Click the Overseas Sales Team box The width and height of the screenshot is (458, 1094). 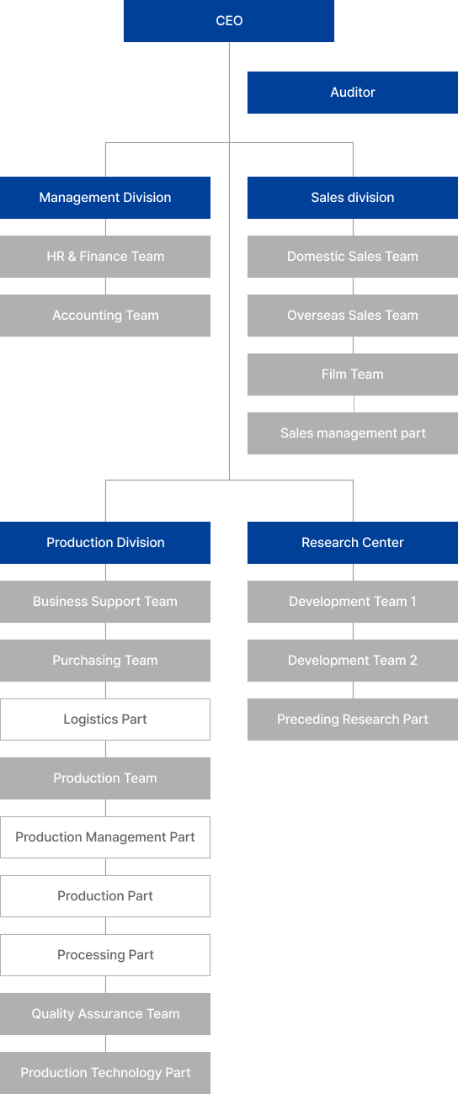(x=353, y=316)
